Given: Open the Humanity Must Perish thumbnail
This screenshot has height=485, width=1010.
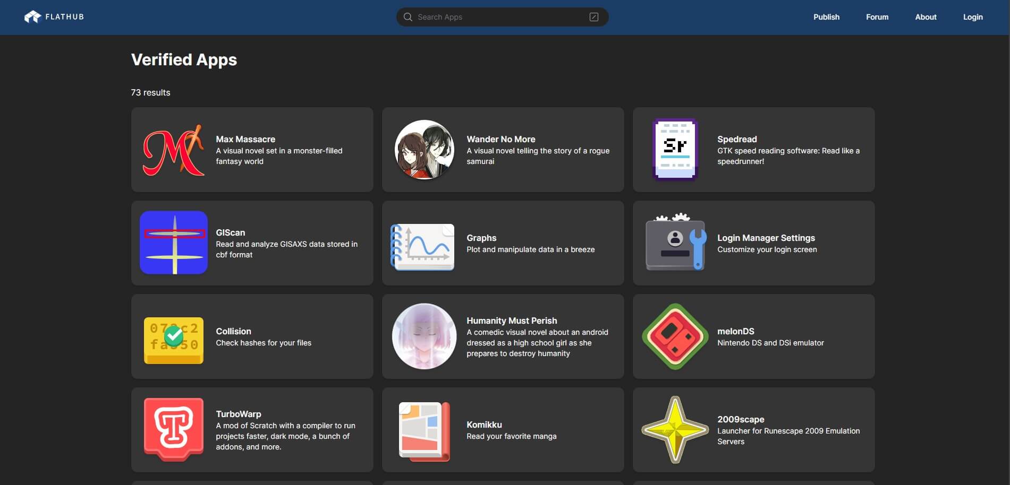Looking at the screenshot, I should pos(423,336).
